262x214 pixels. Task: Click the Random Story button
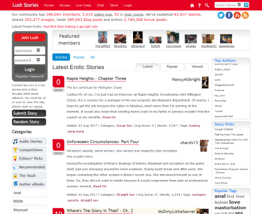[x=29, y=122]
